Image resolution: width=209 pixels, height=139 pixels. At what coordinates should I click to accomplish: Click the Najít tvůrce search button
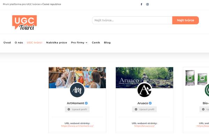[185, 21]
